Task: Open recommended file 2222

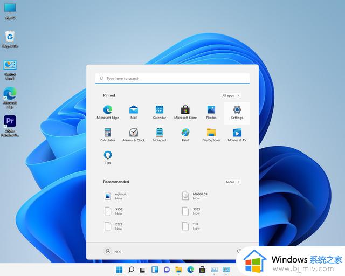Action: (114, 226)
